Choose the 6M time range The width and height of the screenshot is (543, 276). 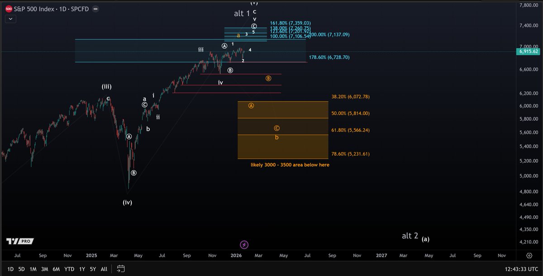(x=57, y=269)
